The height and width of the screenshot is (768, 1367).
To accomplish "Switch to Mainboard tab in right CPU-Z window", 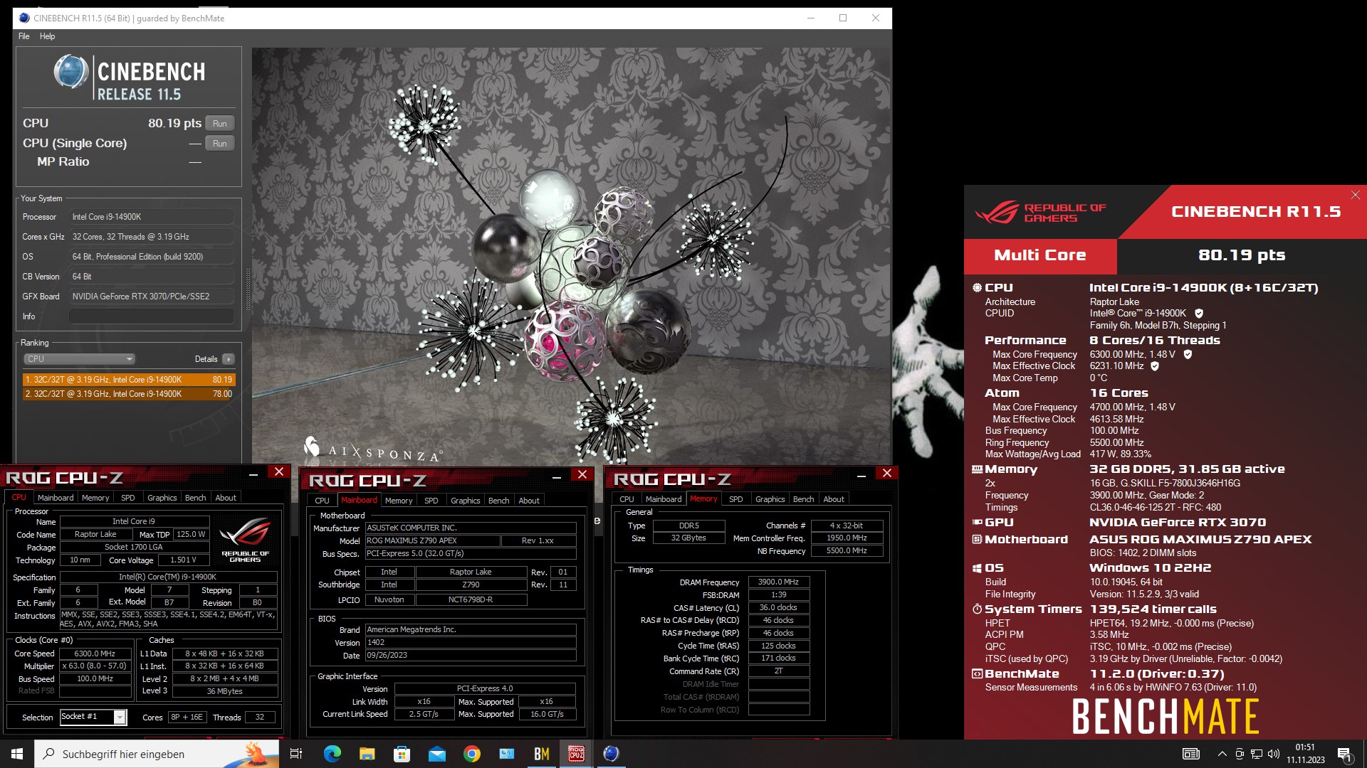I will point(664,499).
